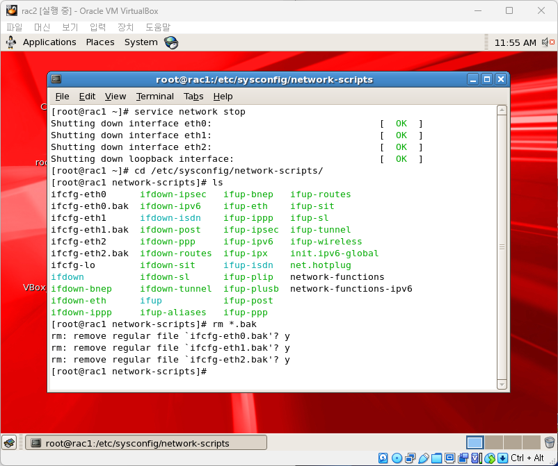Open the volume control applet
Viewport: 558px width, 466px height.
(548, 42)
